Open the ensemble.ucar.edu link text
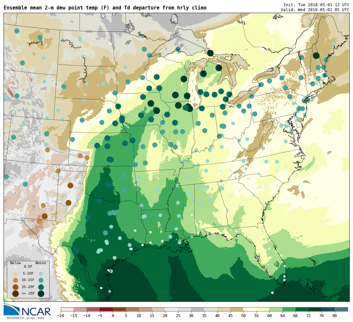The width and height of the screenshot is (353, 322). pos(25,318)
